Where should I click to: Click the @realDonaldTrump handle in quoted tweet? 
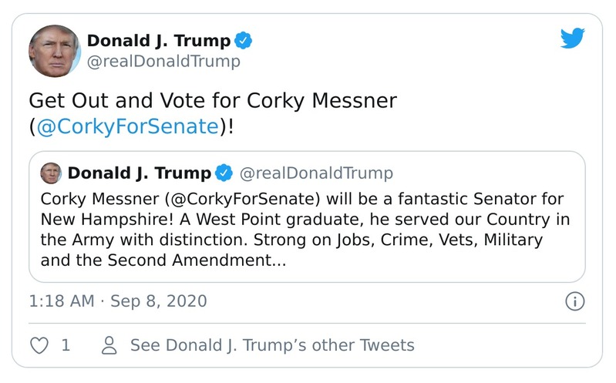click(x=317, y=173)
